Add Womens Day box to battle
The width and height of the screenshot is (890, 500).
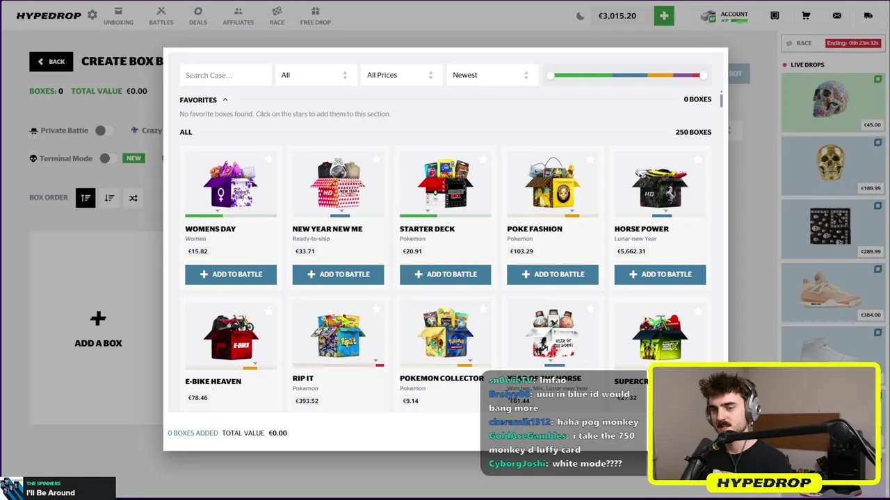pos(231,274)
